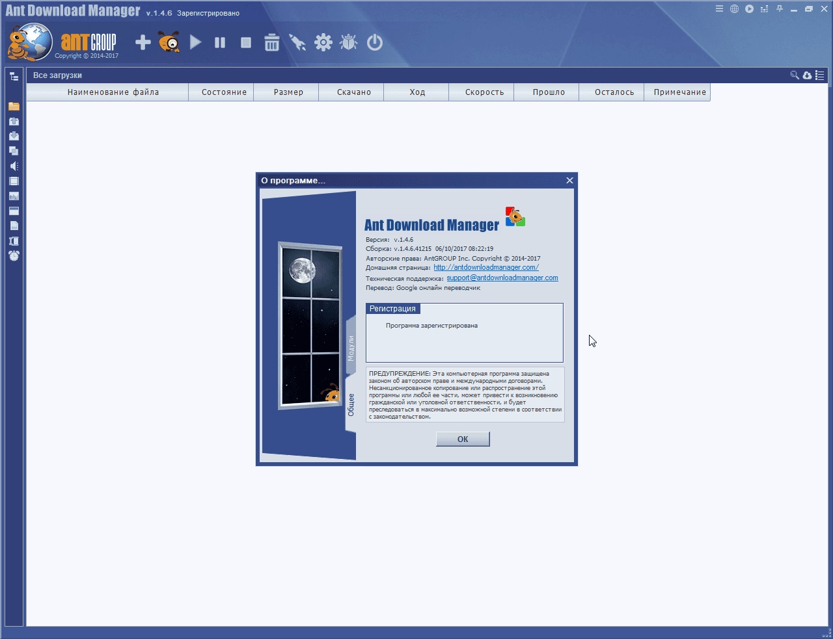
Task: Open the hamburger main menu icon
Action: (719, 9)
